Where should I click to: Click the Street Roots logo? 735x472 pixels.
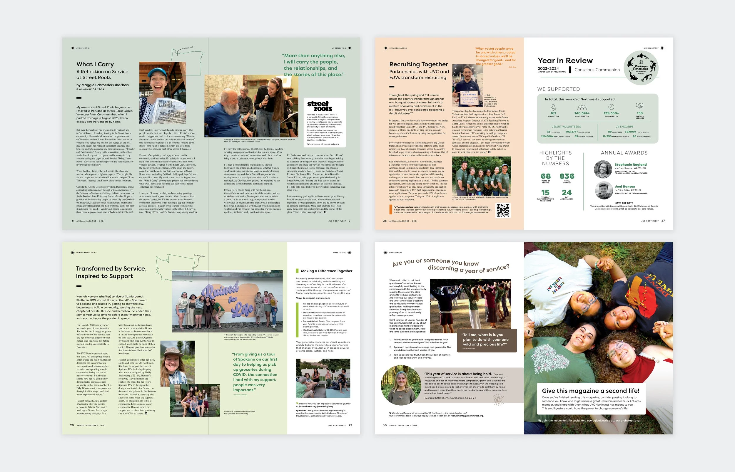coord(320,106)
